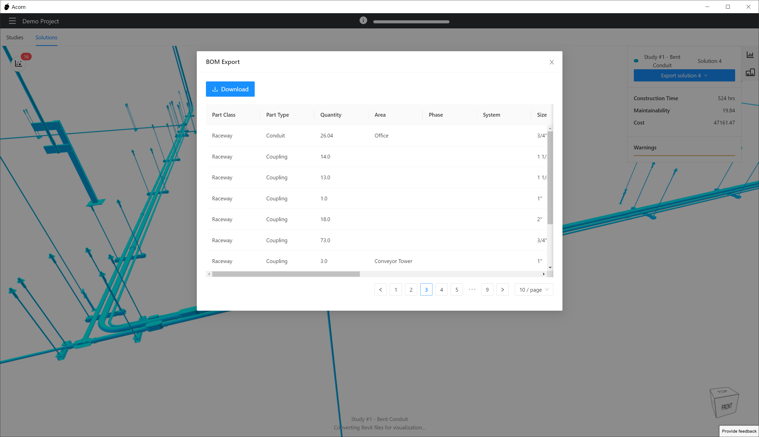Select current pagination page 3
The width and height of the screenshot is (759, 437).
coord(426,290)
